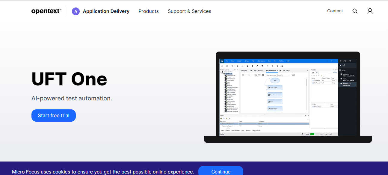
Task: Open the site search magnifier icon
Action: pyautogui.click(x=355, y=11)
